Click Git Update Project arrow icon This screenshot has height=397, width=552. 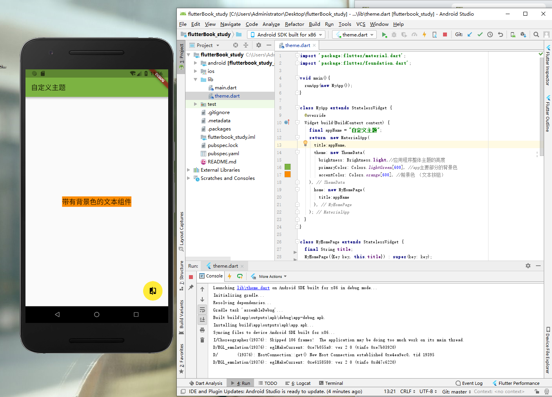pos(470,34)
